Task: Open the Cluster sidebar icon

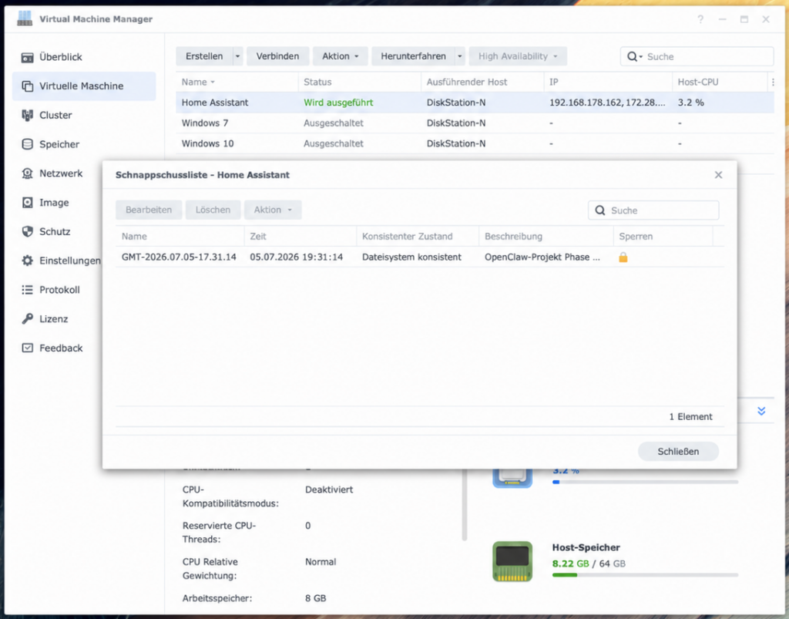Action: [27, 116]
